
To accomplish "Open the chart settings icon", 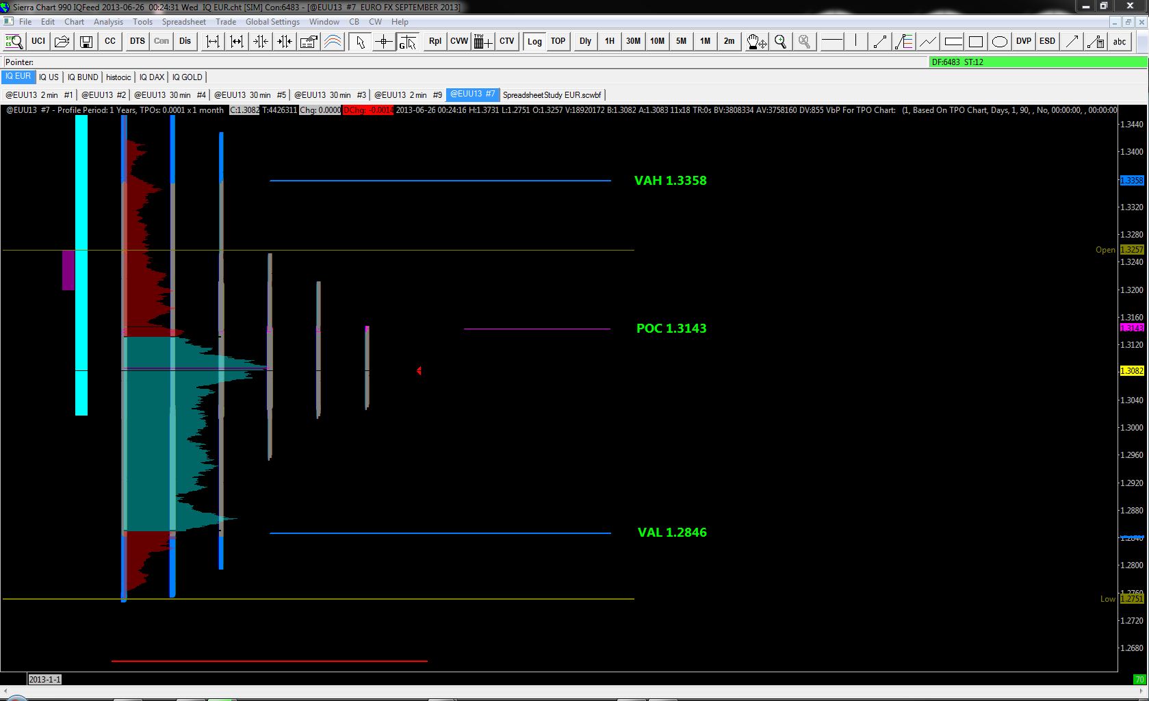I will point(309,41).
